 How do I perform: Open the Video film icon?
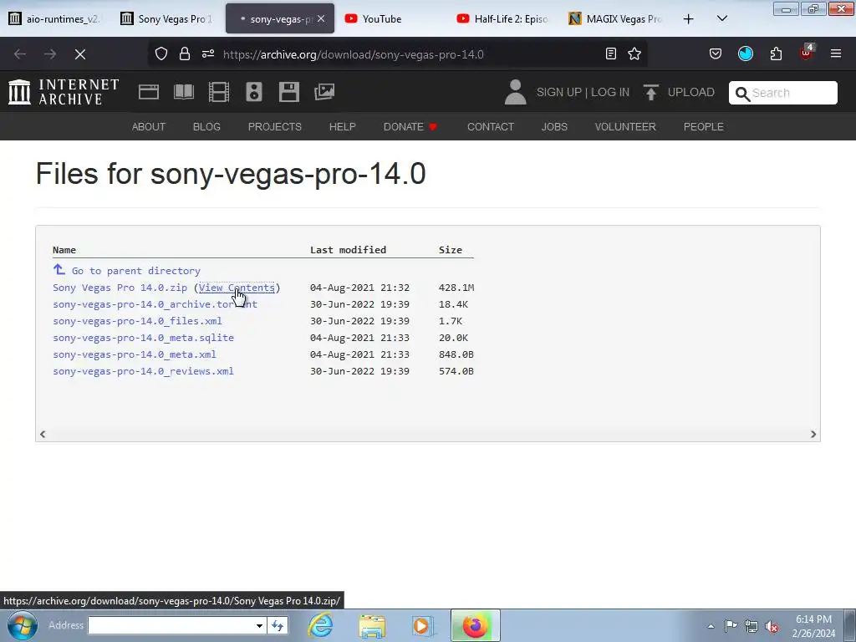tap(219, 92)
